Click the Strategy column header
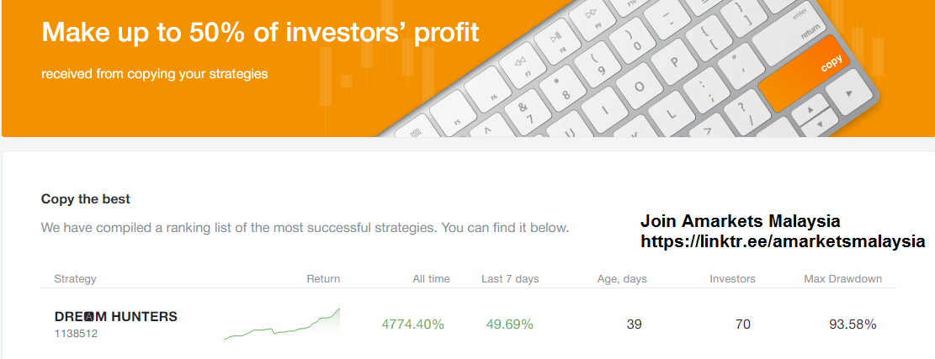The width and height of the screenshot is (935, 359). tap(75, 279)
